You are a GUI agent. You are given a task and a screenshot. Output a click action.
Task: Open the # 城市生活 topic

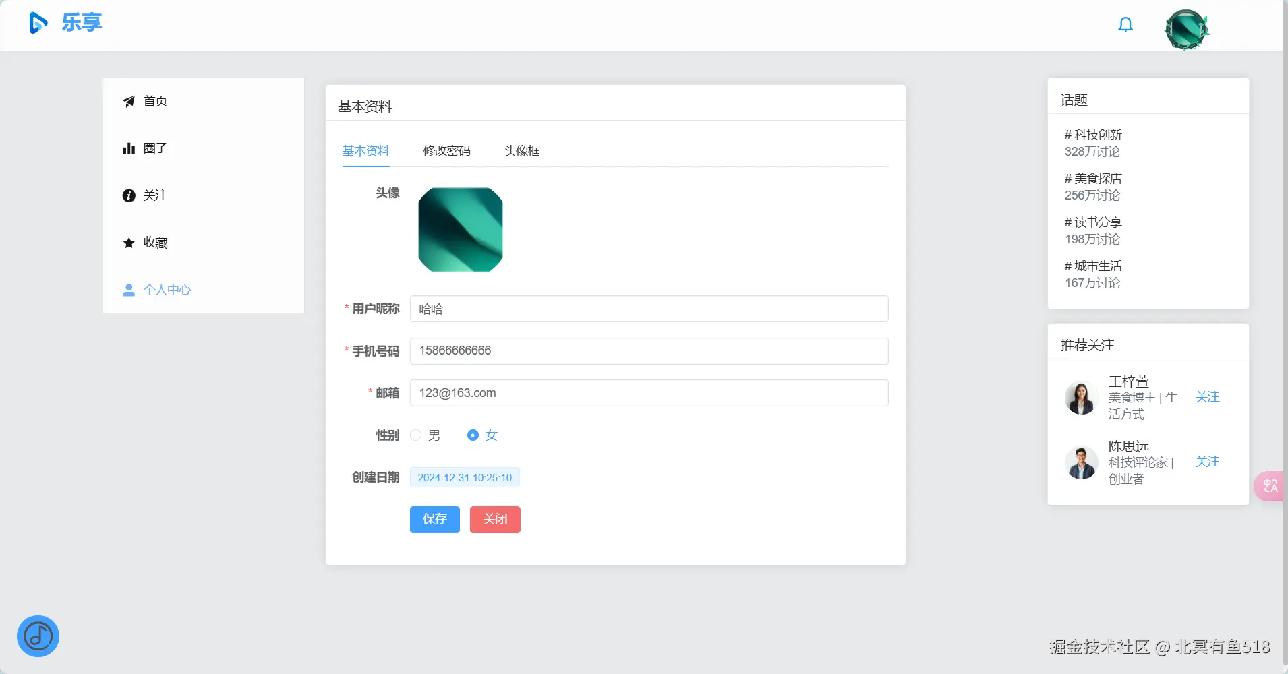(x=1093, y=266)
